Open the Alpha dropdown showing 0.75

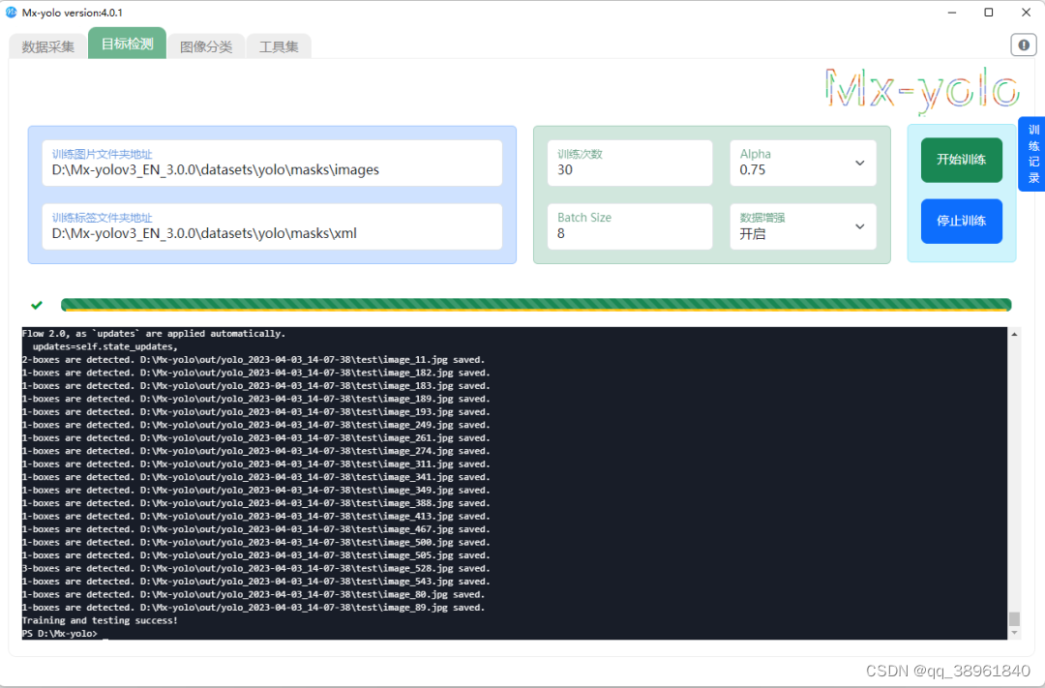802,163
